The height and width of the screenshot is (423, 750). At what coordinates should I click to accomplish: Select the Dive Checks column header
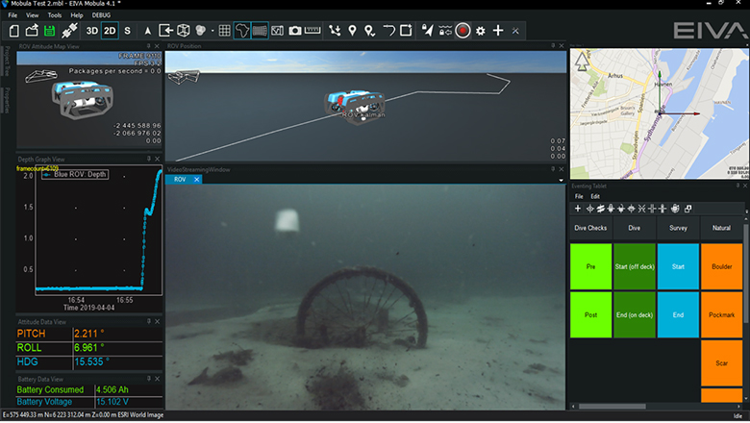pyautogui.click(x=590, y=228)
